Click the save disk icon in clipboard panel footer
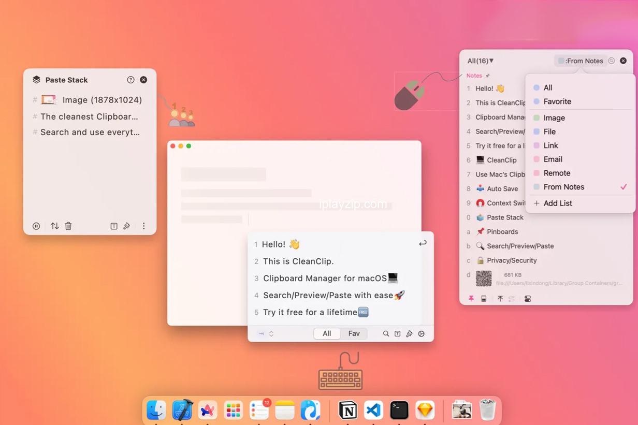This screenshot has height=425, width=638. 484,299
